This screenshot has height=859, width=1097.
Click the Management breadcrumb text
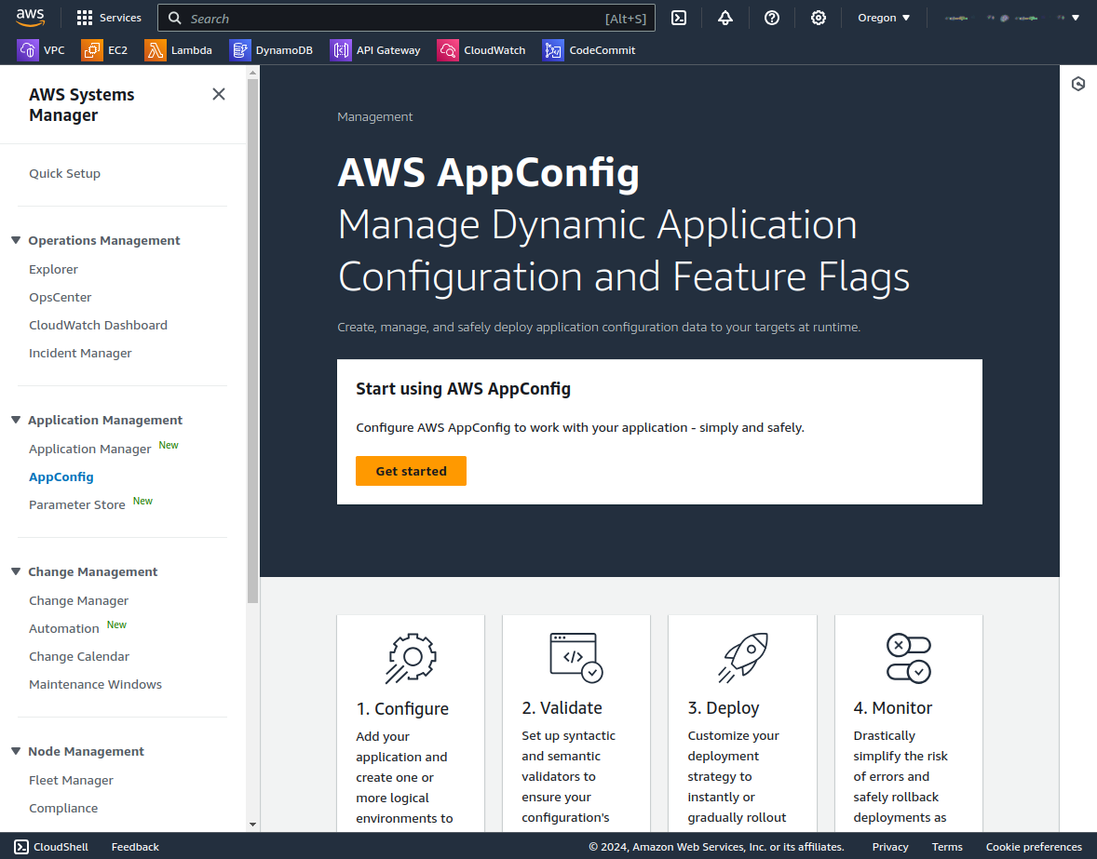(375, 116)
